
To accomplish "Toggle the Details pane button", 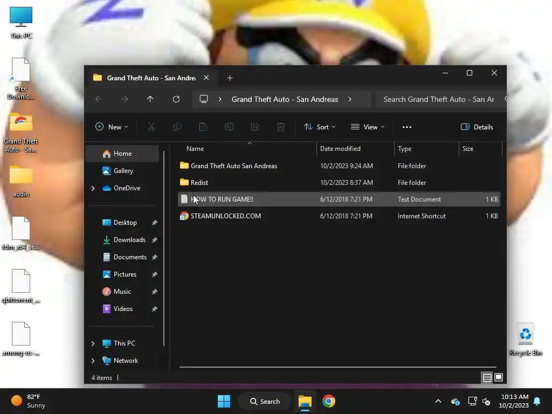I will tap(477, 127).
